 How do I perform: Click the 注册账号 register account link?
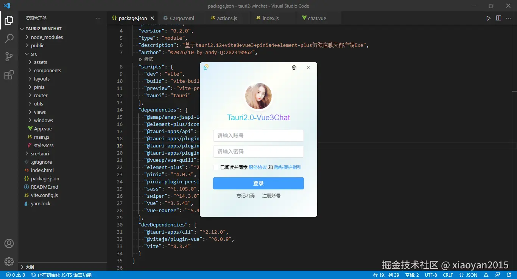(x=271, y=196)
